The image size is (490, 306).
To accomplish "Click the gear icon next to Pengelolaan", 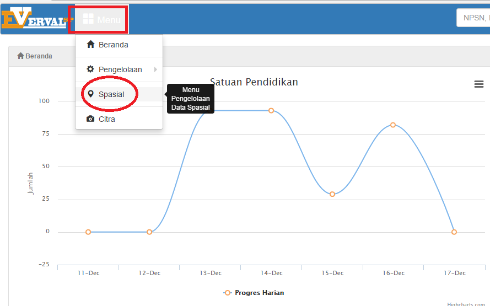I will pyautogui.click(x=90, y=69).
